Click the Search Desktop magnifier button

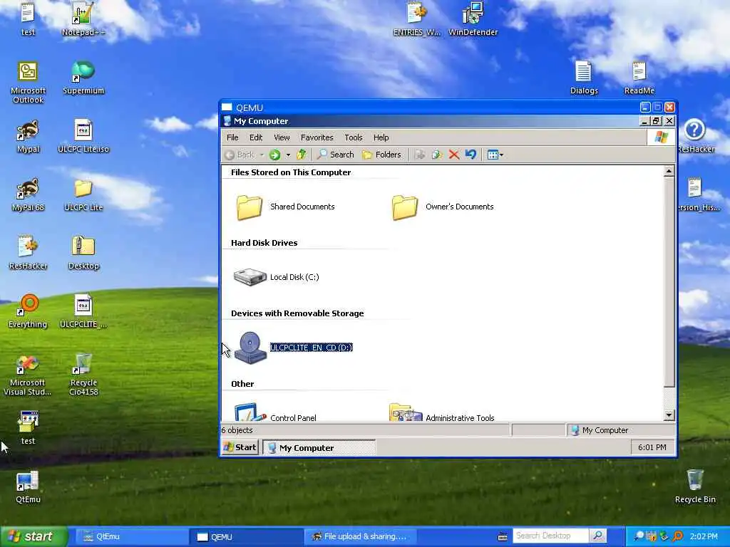(x=597, y=536)
